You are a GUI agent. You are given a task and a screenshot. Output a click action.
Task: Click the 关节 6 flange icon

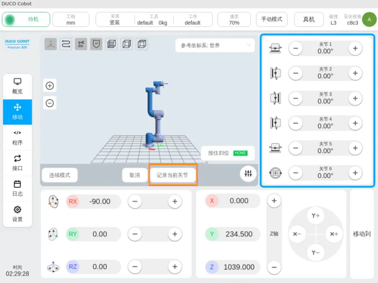[x=275, y=173]
